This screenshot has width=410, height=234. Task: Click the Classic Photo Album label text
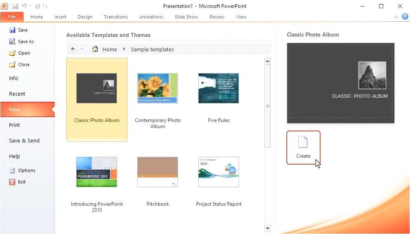[x=97, y=120]
